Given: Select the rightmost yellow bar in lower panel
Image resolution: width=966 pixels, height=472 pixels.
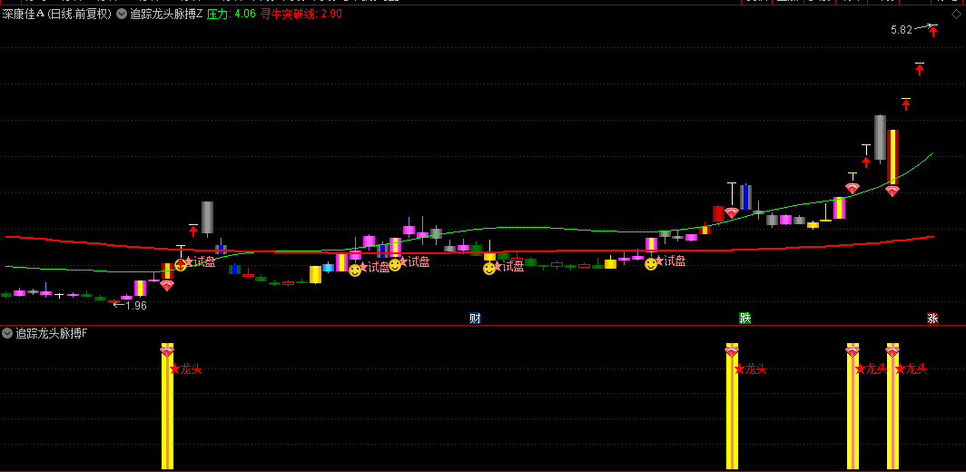Looking at the screenshot, I should tap(892, 406).
